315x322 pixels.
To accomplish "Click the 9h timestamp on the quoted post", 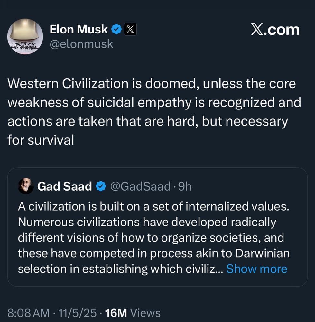I will [184, 186].
